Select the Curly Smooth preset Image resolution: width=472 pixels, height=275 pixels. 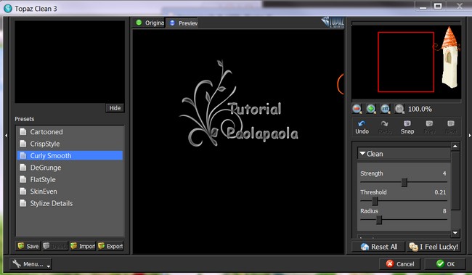(70, 155)
